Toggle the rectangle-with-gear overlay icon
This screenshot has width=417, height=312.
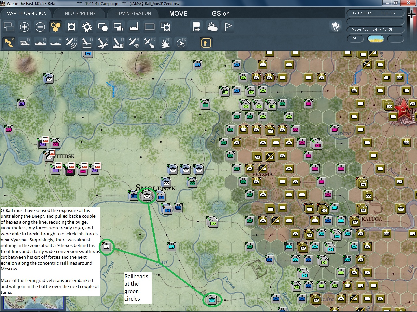[165, 27]
